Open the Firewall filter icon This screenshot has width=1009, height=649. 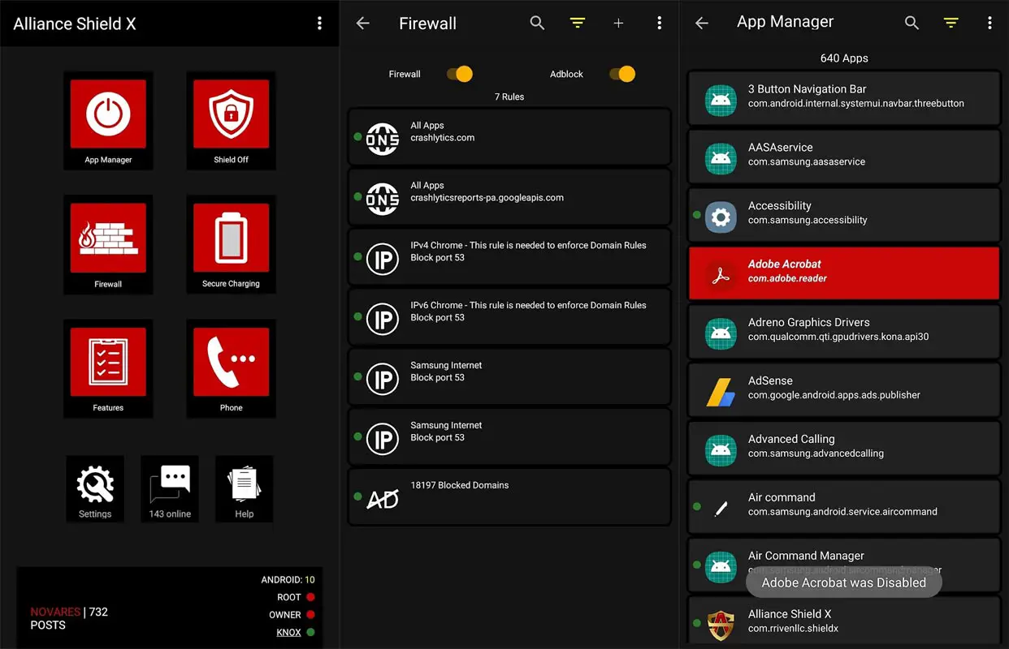coord(578,24)
